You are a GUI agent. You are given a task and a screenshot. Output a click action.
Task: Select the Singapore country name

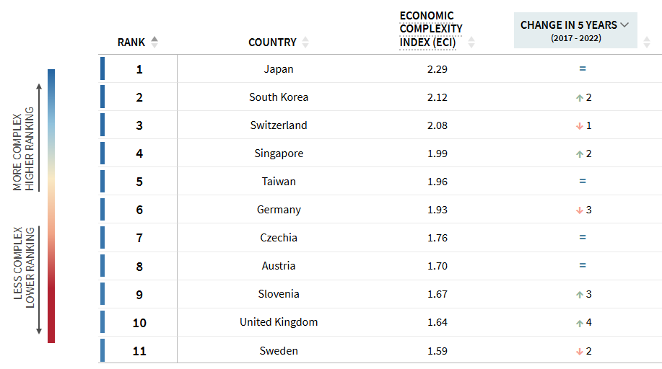279,154
